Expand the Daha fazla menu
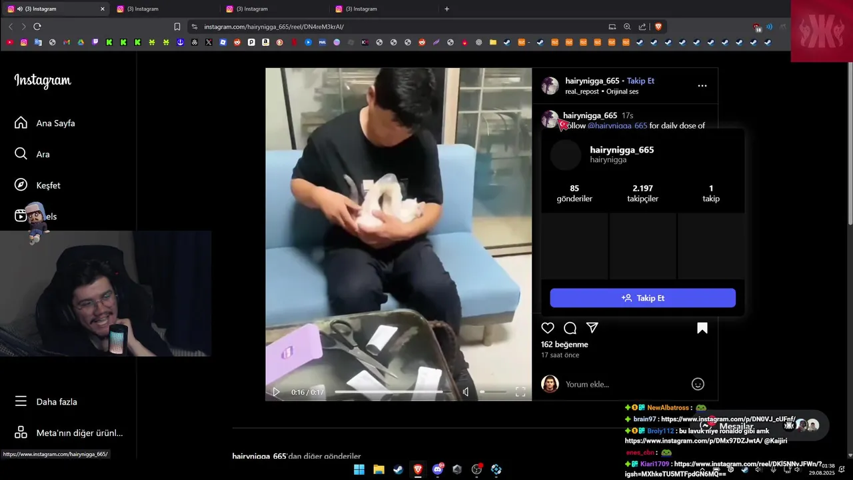Viewport: 853px width, 480px height. 46,402
